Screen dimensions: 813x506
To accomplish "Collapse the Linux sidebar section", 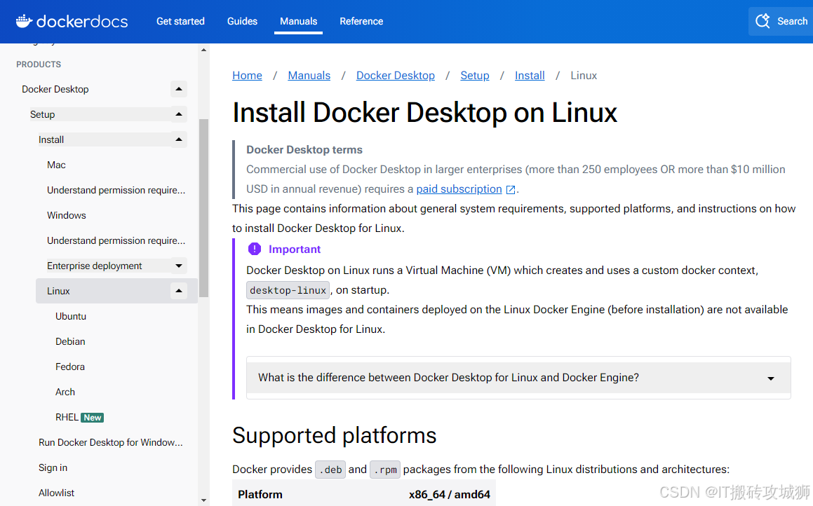I will 179,291.
